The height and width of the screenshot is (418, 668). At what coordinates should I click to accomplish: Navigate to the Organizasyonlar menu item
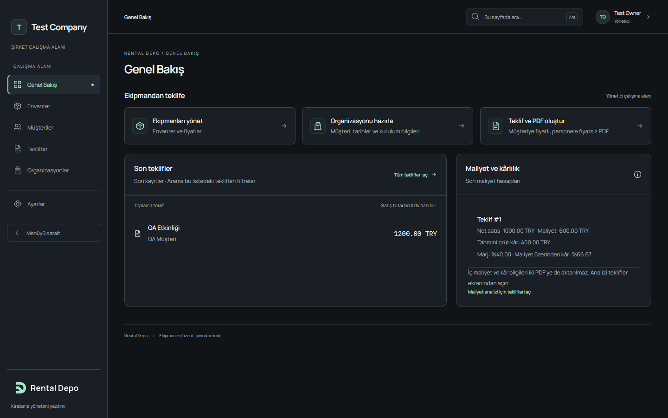54,170
